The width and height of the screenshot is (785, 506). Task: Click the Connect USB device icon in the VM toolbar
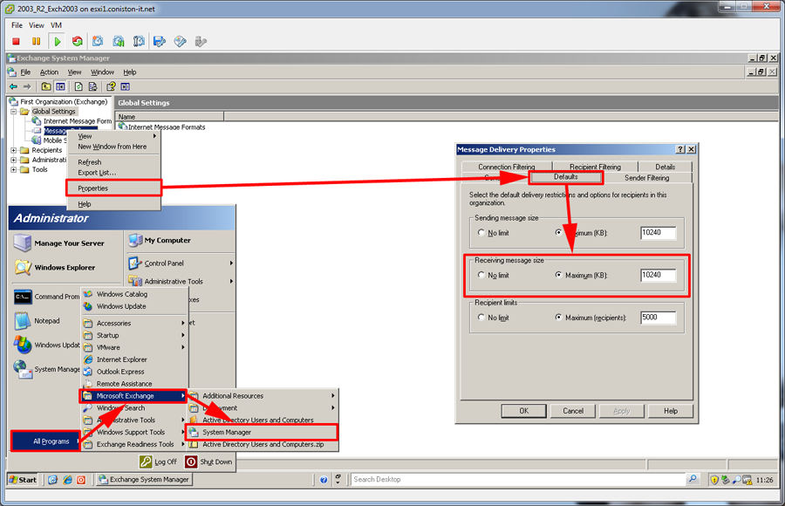coord(201,41)
